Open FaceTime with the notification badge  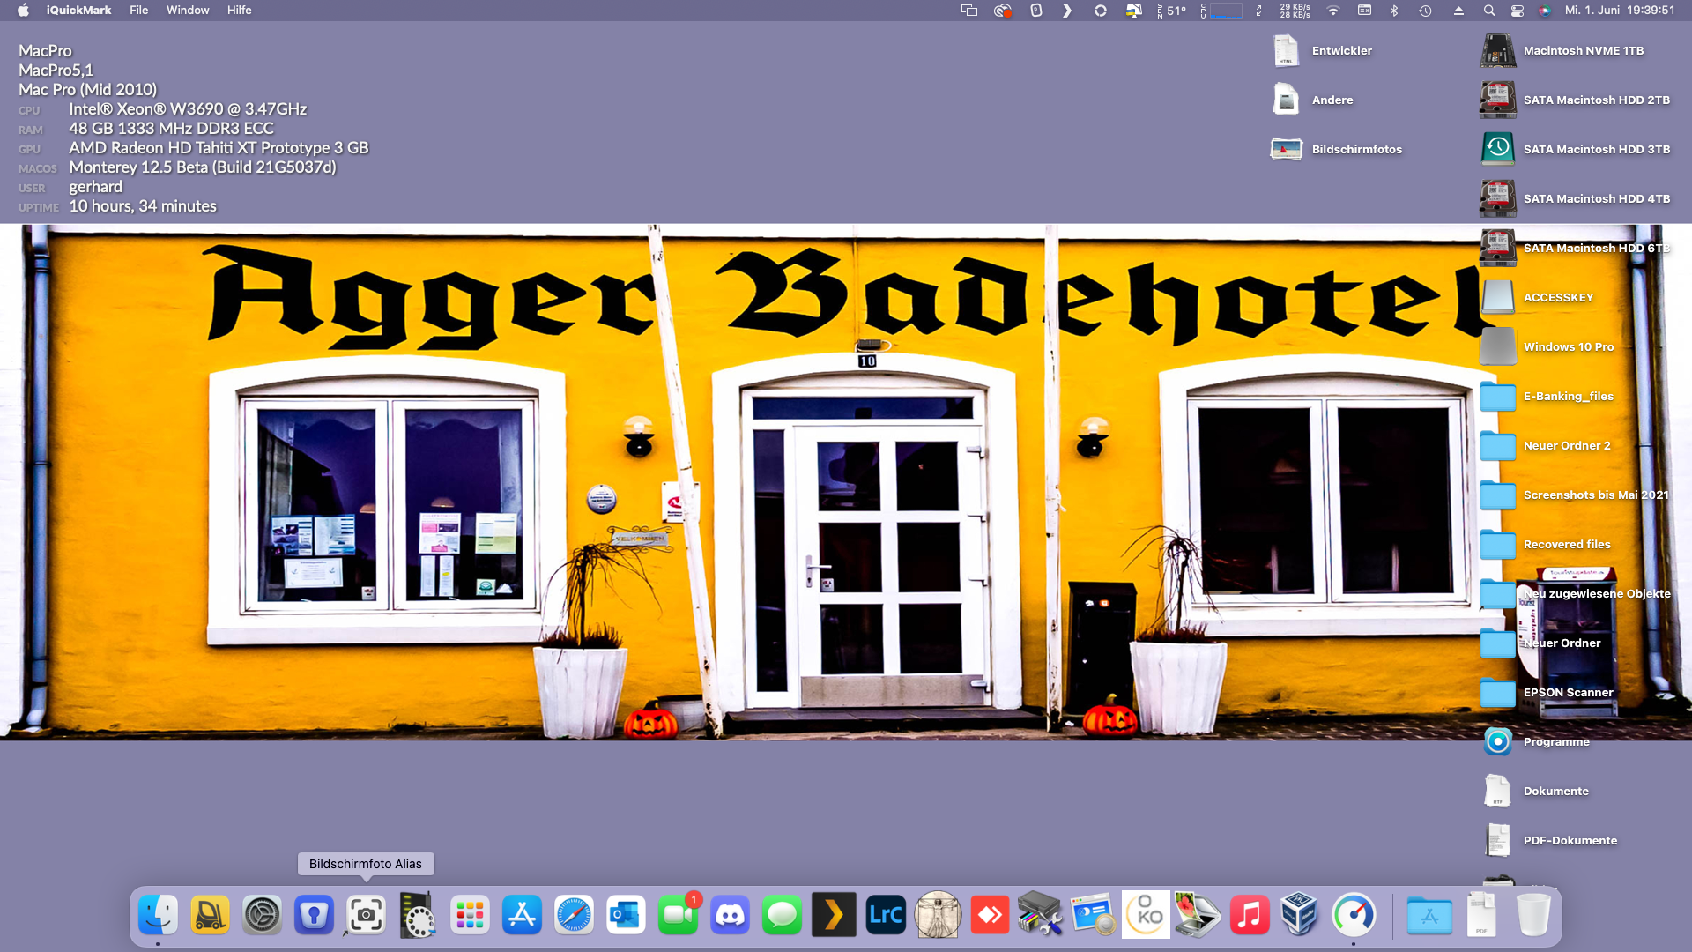click(678, 915)
